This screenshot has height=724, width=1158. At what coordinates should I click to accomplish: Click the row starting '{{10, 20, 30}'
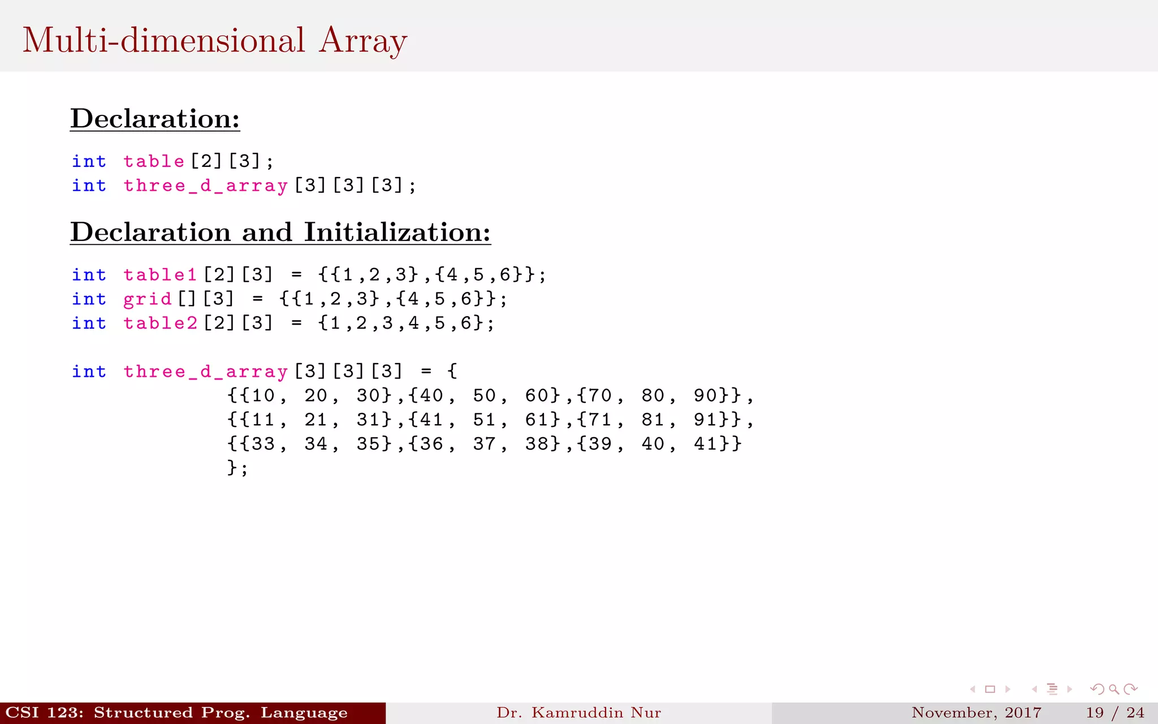(490, 396)
